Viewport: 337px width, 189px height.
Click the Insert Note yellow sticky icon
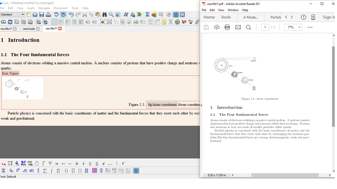click(x=164, y=22)
